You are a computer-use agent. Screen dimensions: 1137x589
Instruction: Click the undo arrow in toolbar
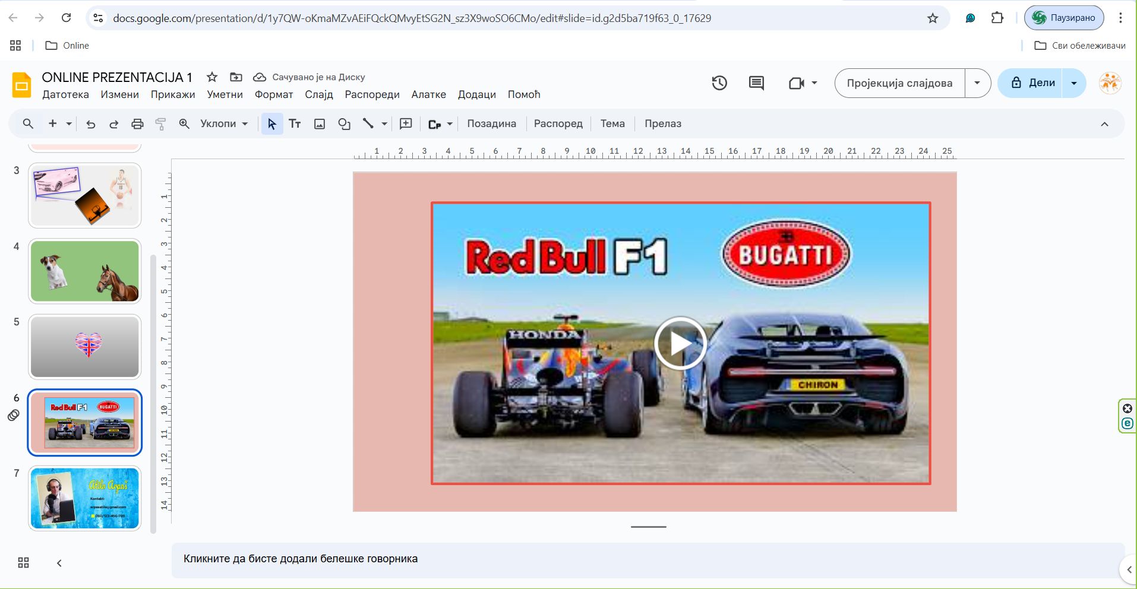coord(90,124)
